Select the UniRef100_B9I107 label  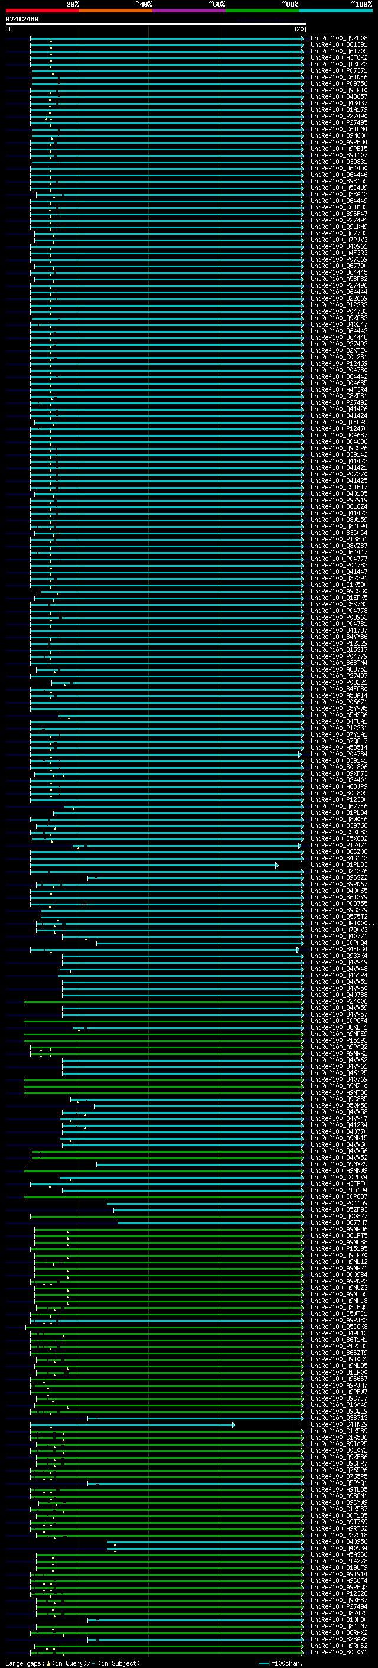[x=338, y=155]
